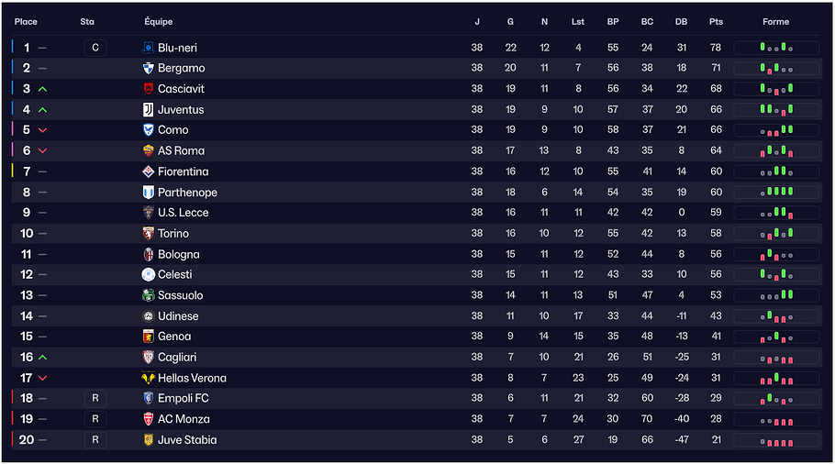Click the Équipe column header
835x464 pixels.
coord(159,22)
